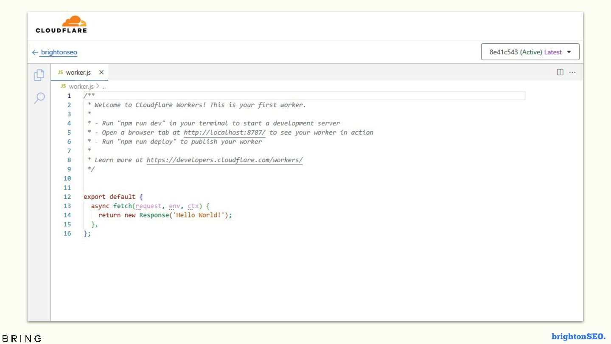611x344 pixels.
Task: Open the developers.cloudflare.com/workers link
Action: tap(224, 160)
